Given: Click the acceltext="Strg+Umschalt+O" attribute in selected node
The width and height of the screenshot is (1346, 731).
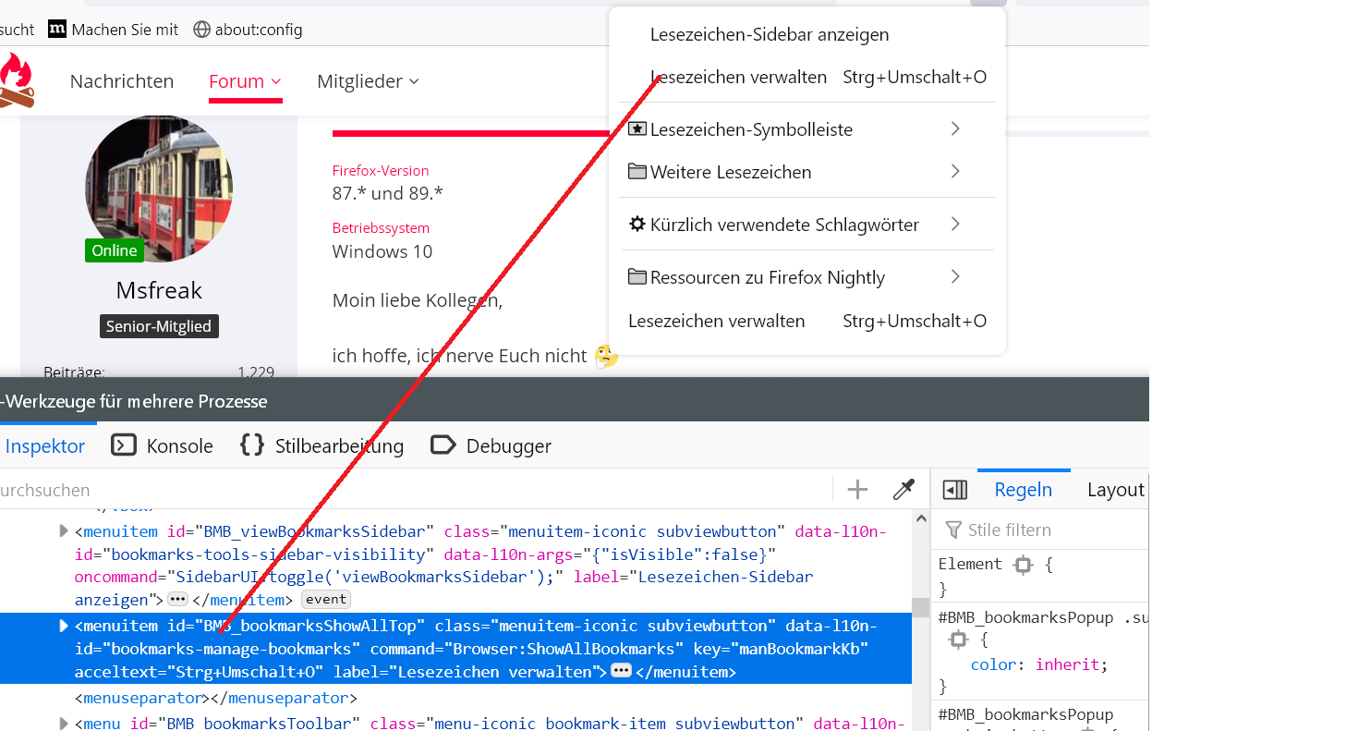Looking at the screenshot, I should click(x=200, y=672).
